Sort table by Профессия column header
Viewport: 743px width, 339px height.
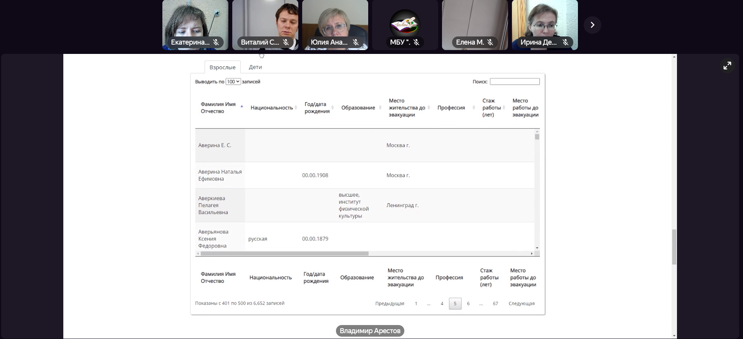click(x=451, y=108)
